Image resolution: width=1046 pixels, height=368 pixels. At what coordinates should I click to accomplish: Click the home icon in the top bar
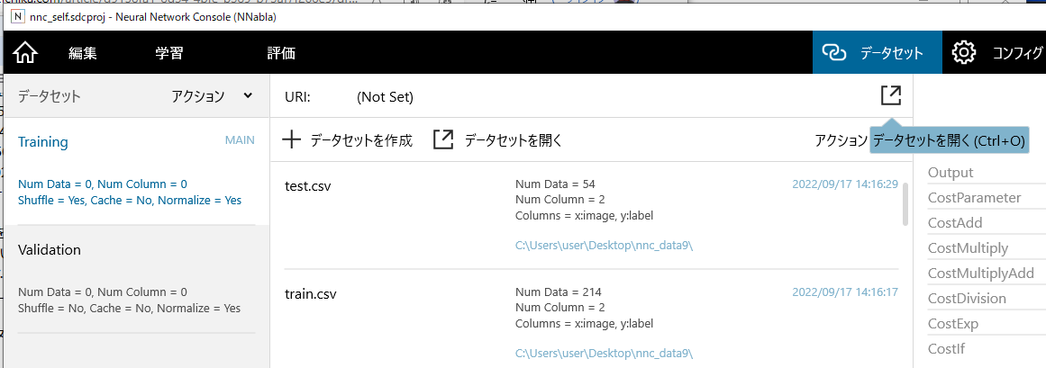[25, 53]
